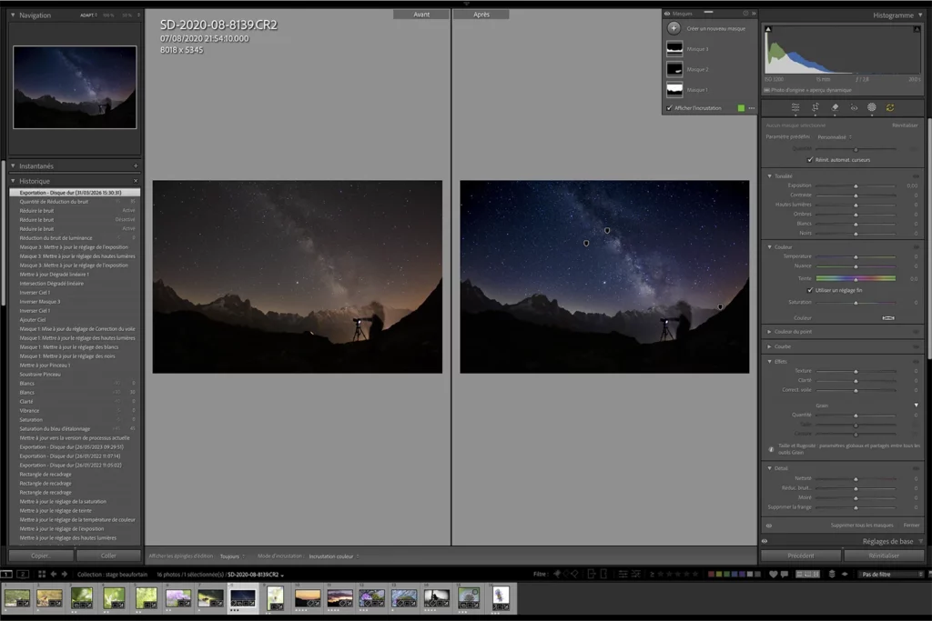This screenshot has width=932, height=621.
Task: Filter photos by the green color label
Action: [x=726, y=574]
